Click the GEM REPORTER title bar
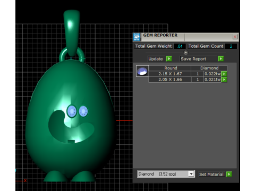This screenshot has height=191, width=255. [x=186, y=37]
